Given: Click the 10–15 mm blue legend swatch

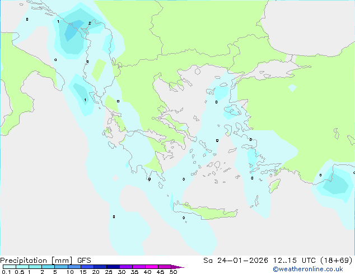Looking at the screenshot, I should coord(74,267).
